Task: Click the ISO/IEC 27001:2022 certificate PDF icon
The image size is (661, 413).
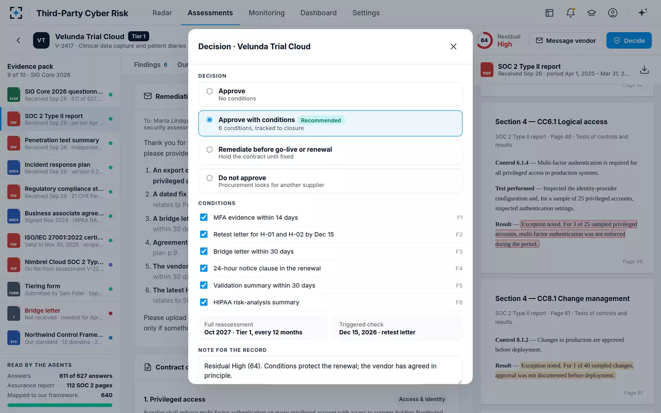Action: pyautogui.click(x=14, y=240)
